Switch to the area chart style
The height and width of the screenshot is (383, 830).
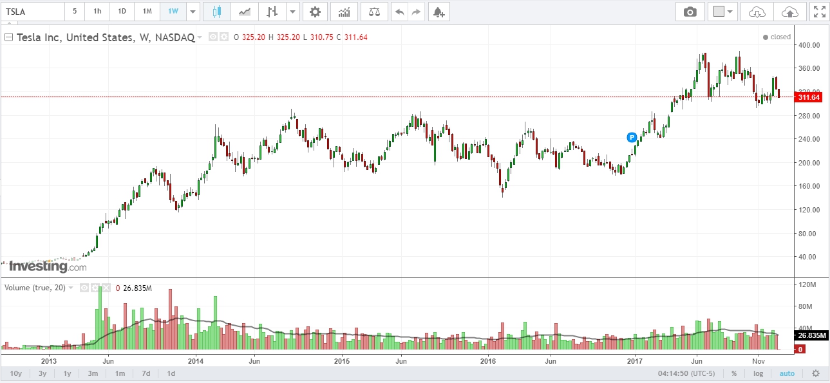[x=244, y=12]
